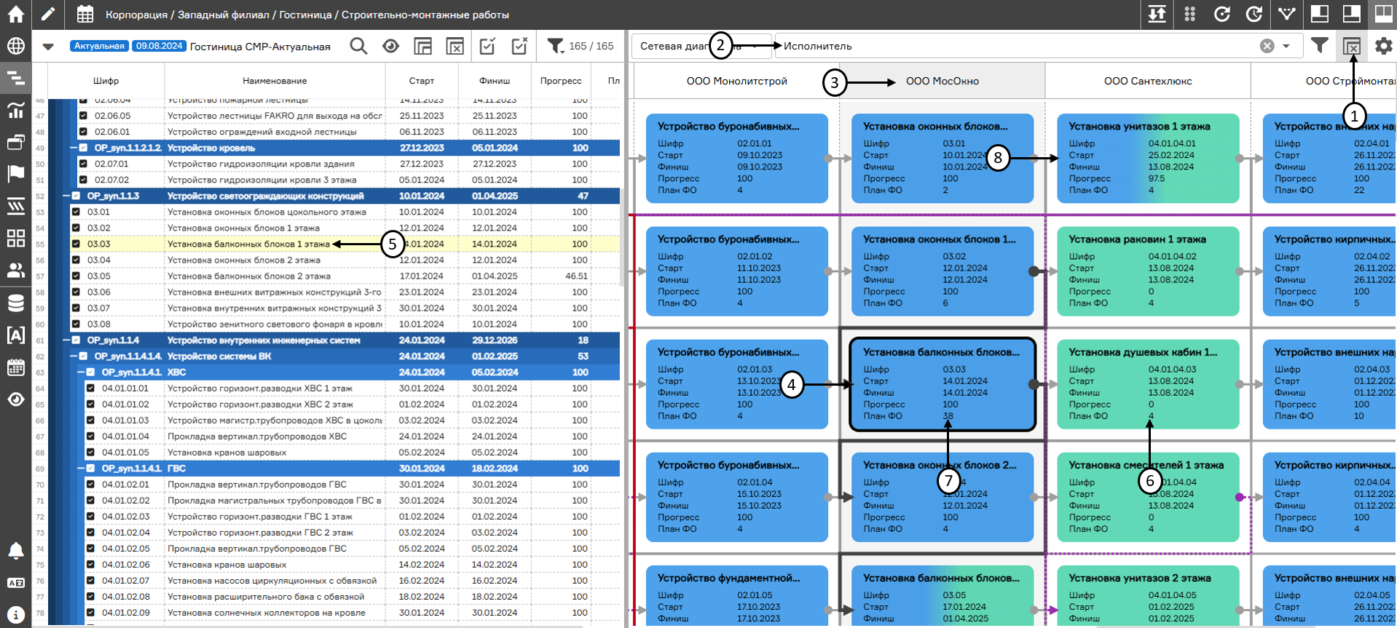Screen dimensions: 1397x628
Task: Open the dropdown arrow beside Актуальная
Action: [48, 47]
